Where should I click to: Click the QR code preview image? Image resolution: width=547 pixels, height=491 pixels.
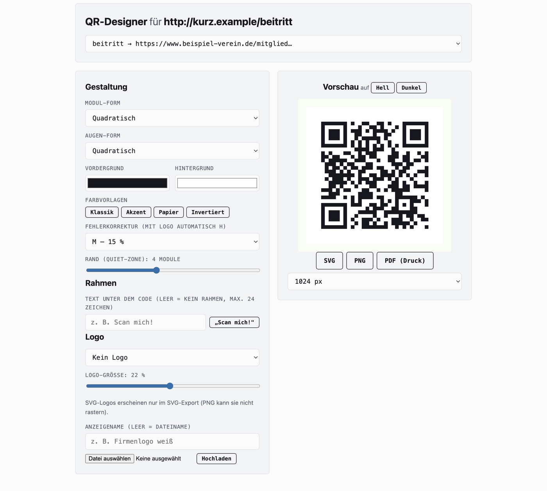(x=375, y=175)
